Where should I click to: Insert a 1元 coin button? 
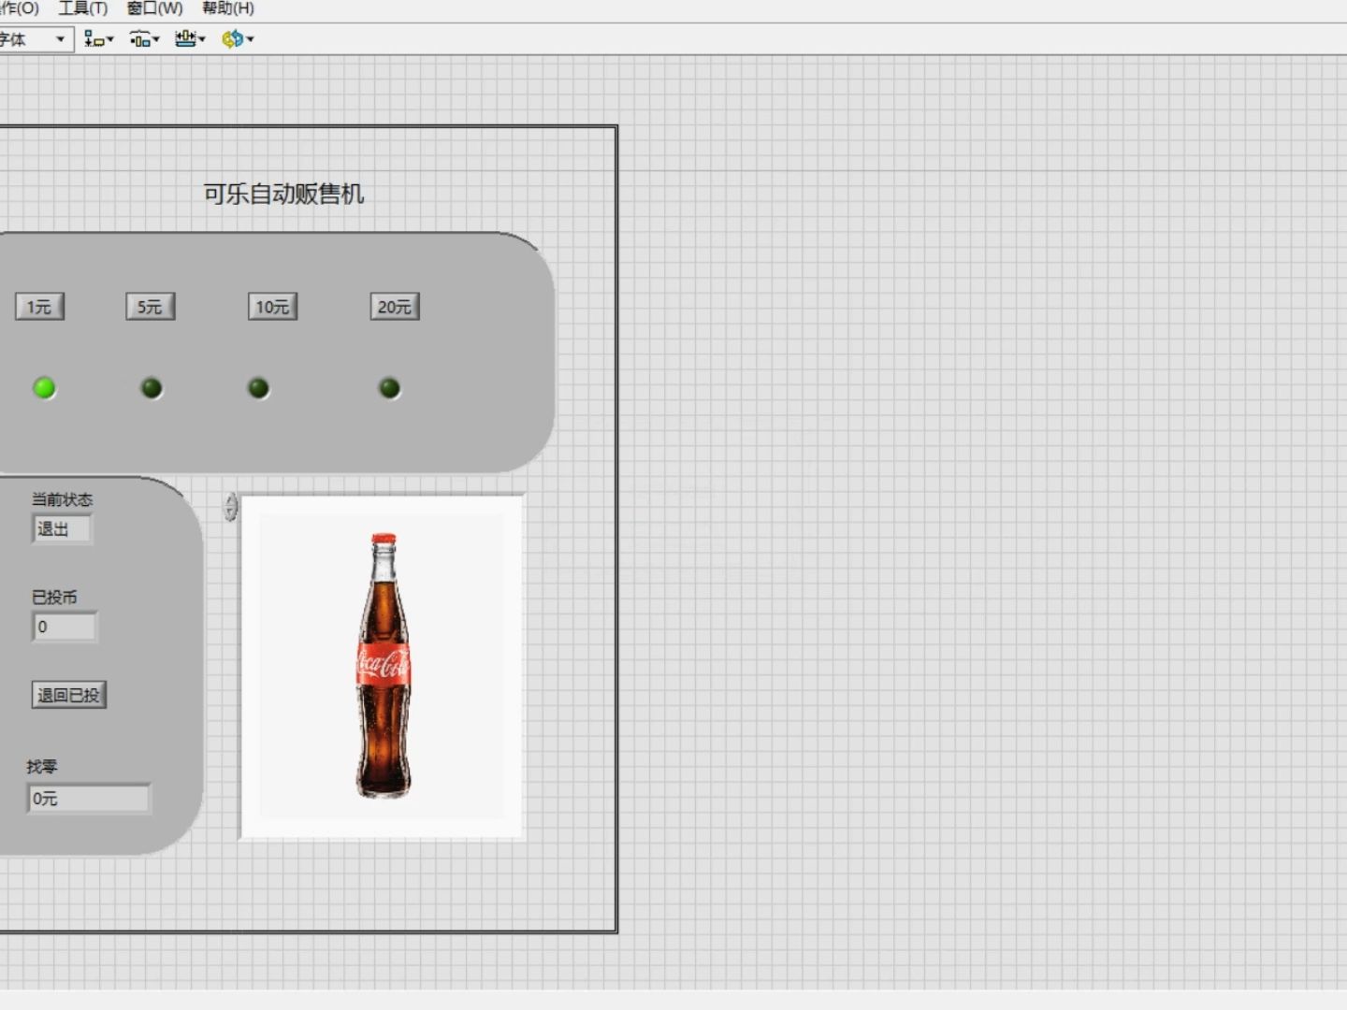pos(39,307)
